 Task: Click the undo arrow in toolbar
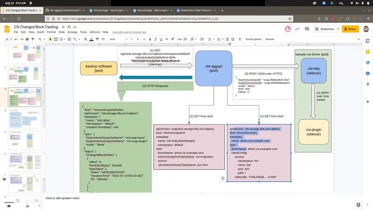(x=16, y=39)
